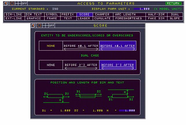Select NONE for entity score option

(x=51, y=46)
